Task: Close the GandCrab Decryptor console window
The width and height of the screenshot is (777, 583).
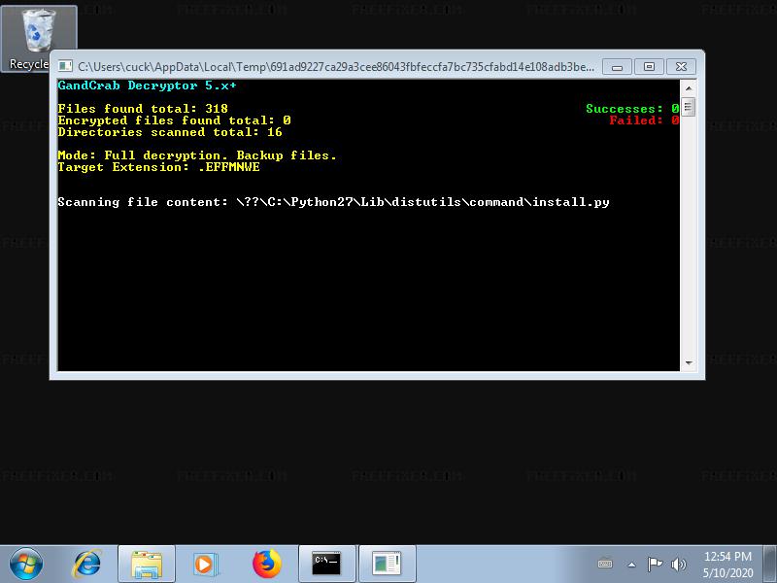Action: [681, 67]
